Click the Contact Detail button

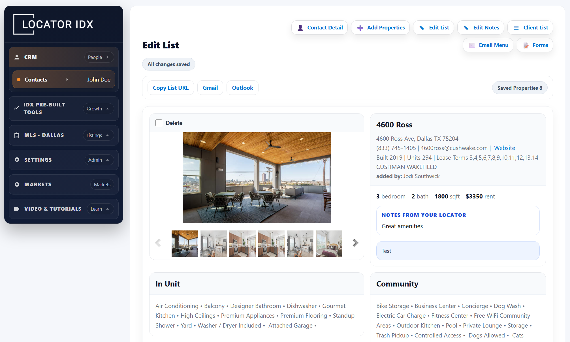click(x=319, y=28)
